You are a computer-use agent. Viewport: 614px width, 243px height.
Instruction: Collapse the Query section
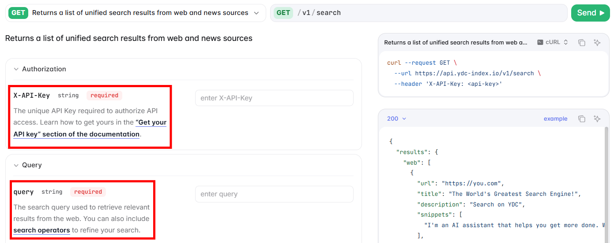pyautogui.click(x=28, y=165)
